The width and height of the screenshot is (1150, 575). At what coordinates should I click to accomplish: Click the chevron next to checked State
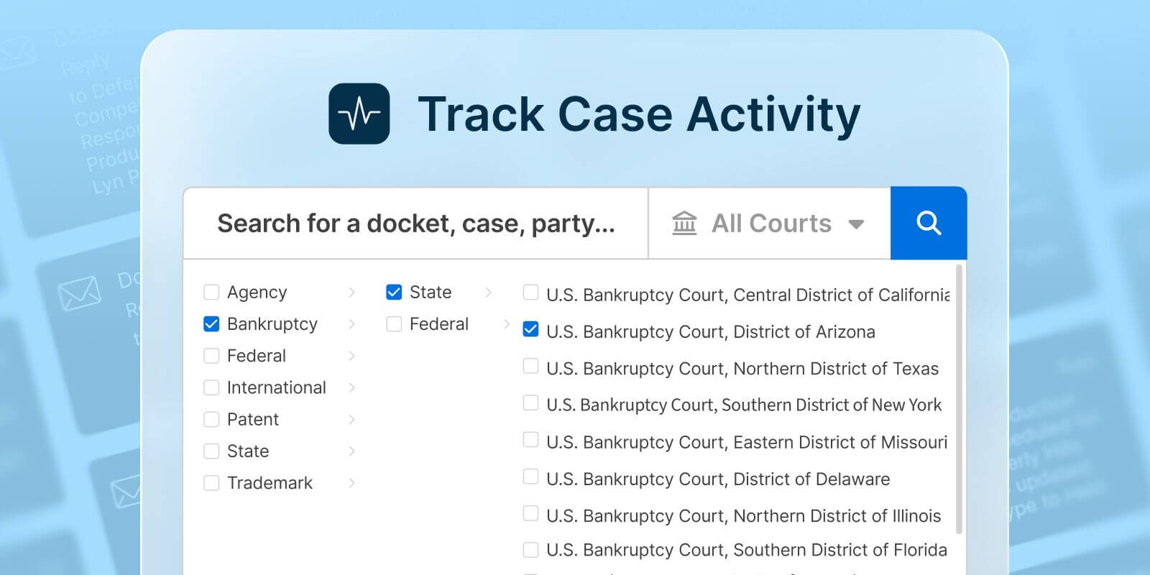[x=489, y=292]
